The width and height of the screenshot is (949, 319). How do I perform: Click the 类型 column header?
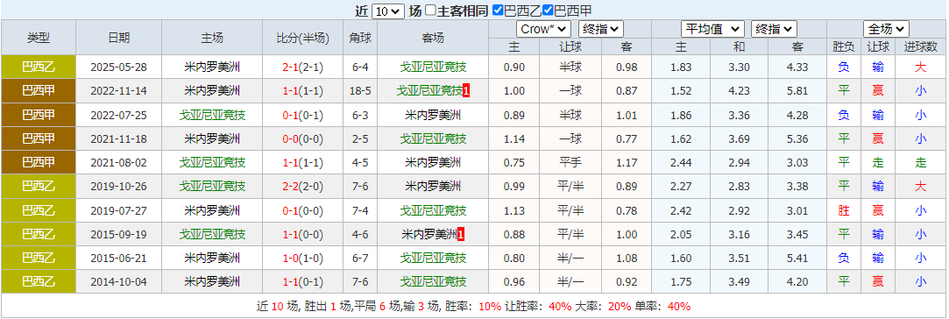coord(39,38)
